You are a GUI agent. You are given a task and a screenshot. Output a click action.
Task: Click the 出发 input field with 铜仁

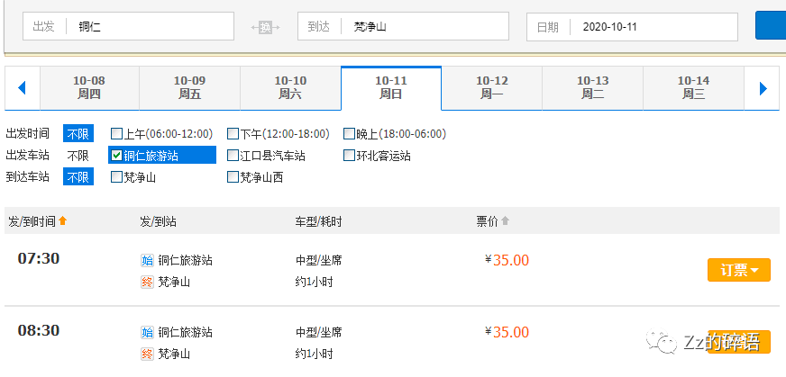click(x=149, y=27)
